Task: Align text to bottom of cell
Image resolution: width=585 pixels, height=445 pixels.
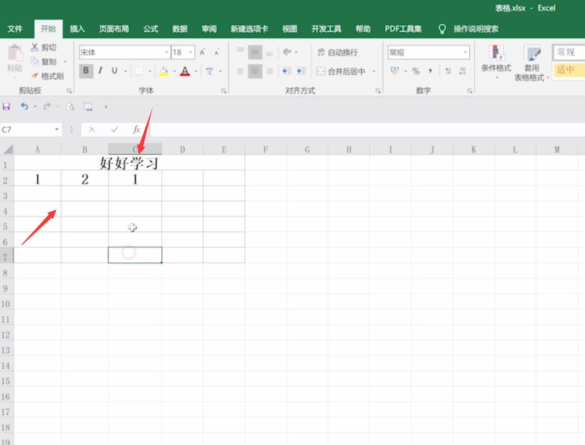Action: click(269, 52)
